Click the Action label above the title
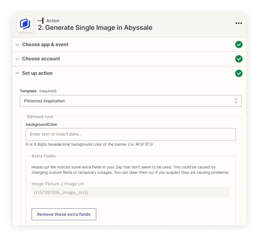259x241 pixels. (x=53, y=21)
